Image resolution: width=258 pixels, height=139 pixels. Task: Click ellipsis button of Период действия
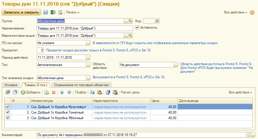88,58
